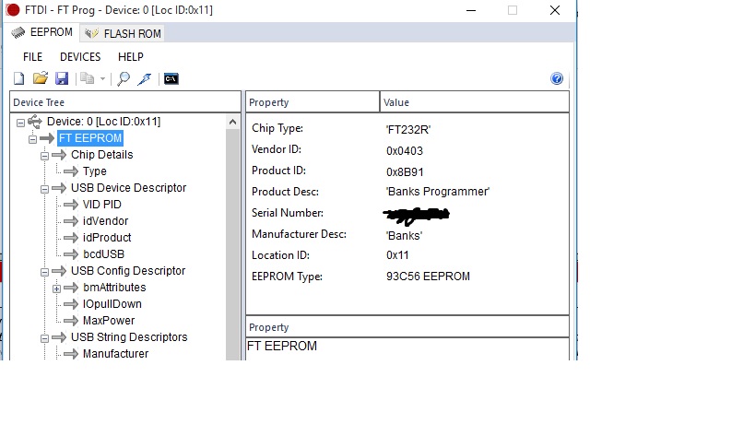
Task: Click the EEPROM Type label
Action: tap(287, 277)
